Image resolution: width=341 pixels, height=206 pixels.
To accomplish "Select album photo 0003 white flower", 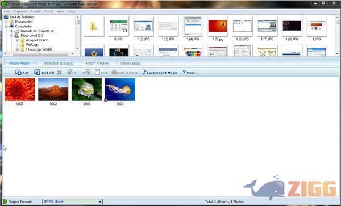I will tap(86, 90).
